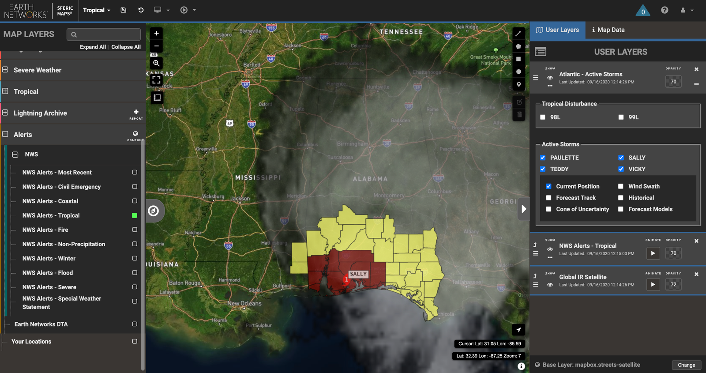
Task: Enable the Forecast Track checkbox
Action: pos(548,198)
